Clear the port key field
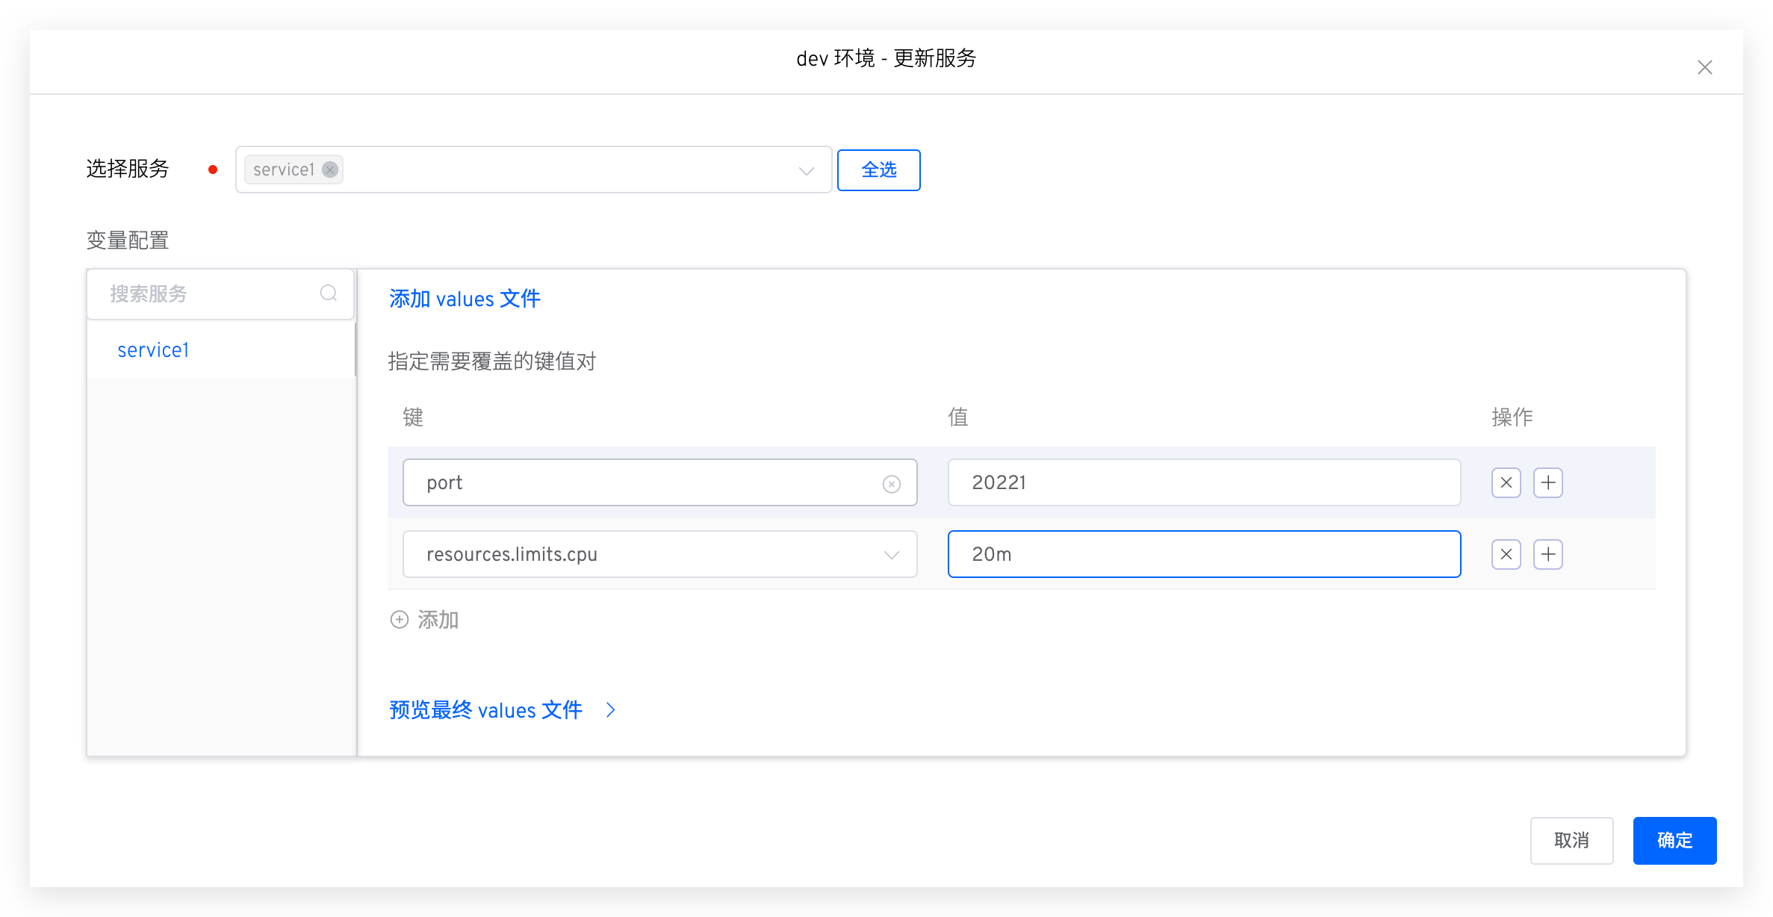 coord(891,484)
